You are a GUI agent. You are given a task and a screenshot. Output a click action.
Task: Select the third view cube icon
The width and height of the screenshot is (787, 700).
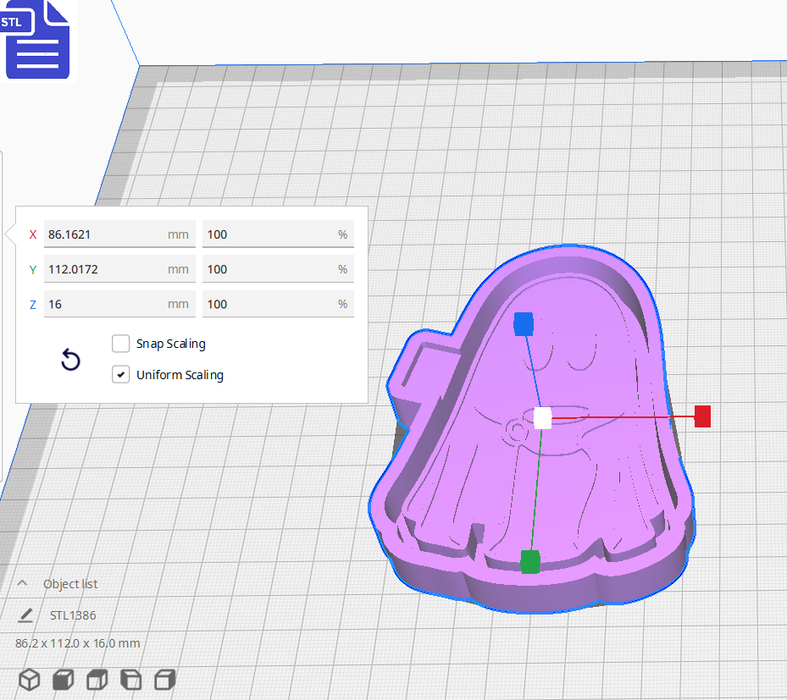point(97,679)
